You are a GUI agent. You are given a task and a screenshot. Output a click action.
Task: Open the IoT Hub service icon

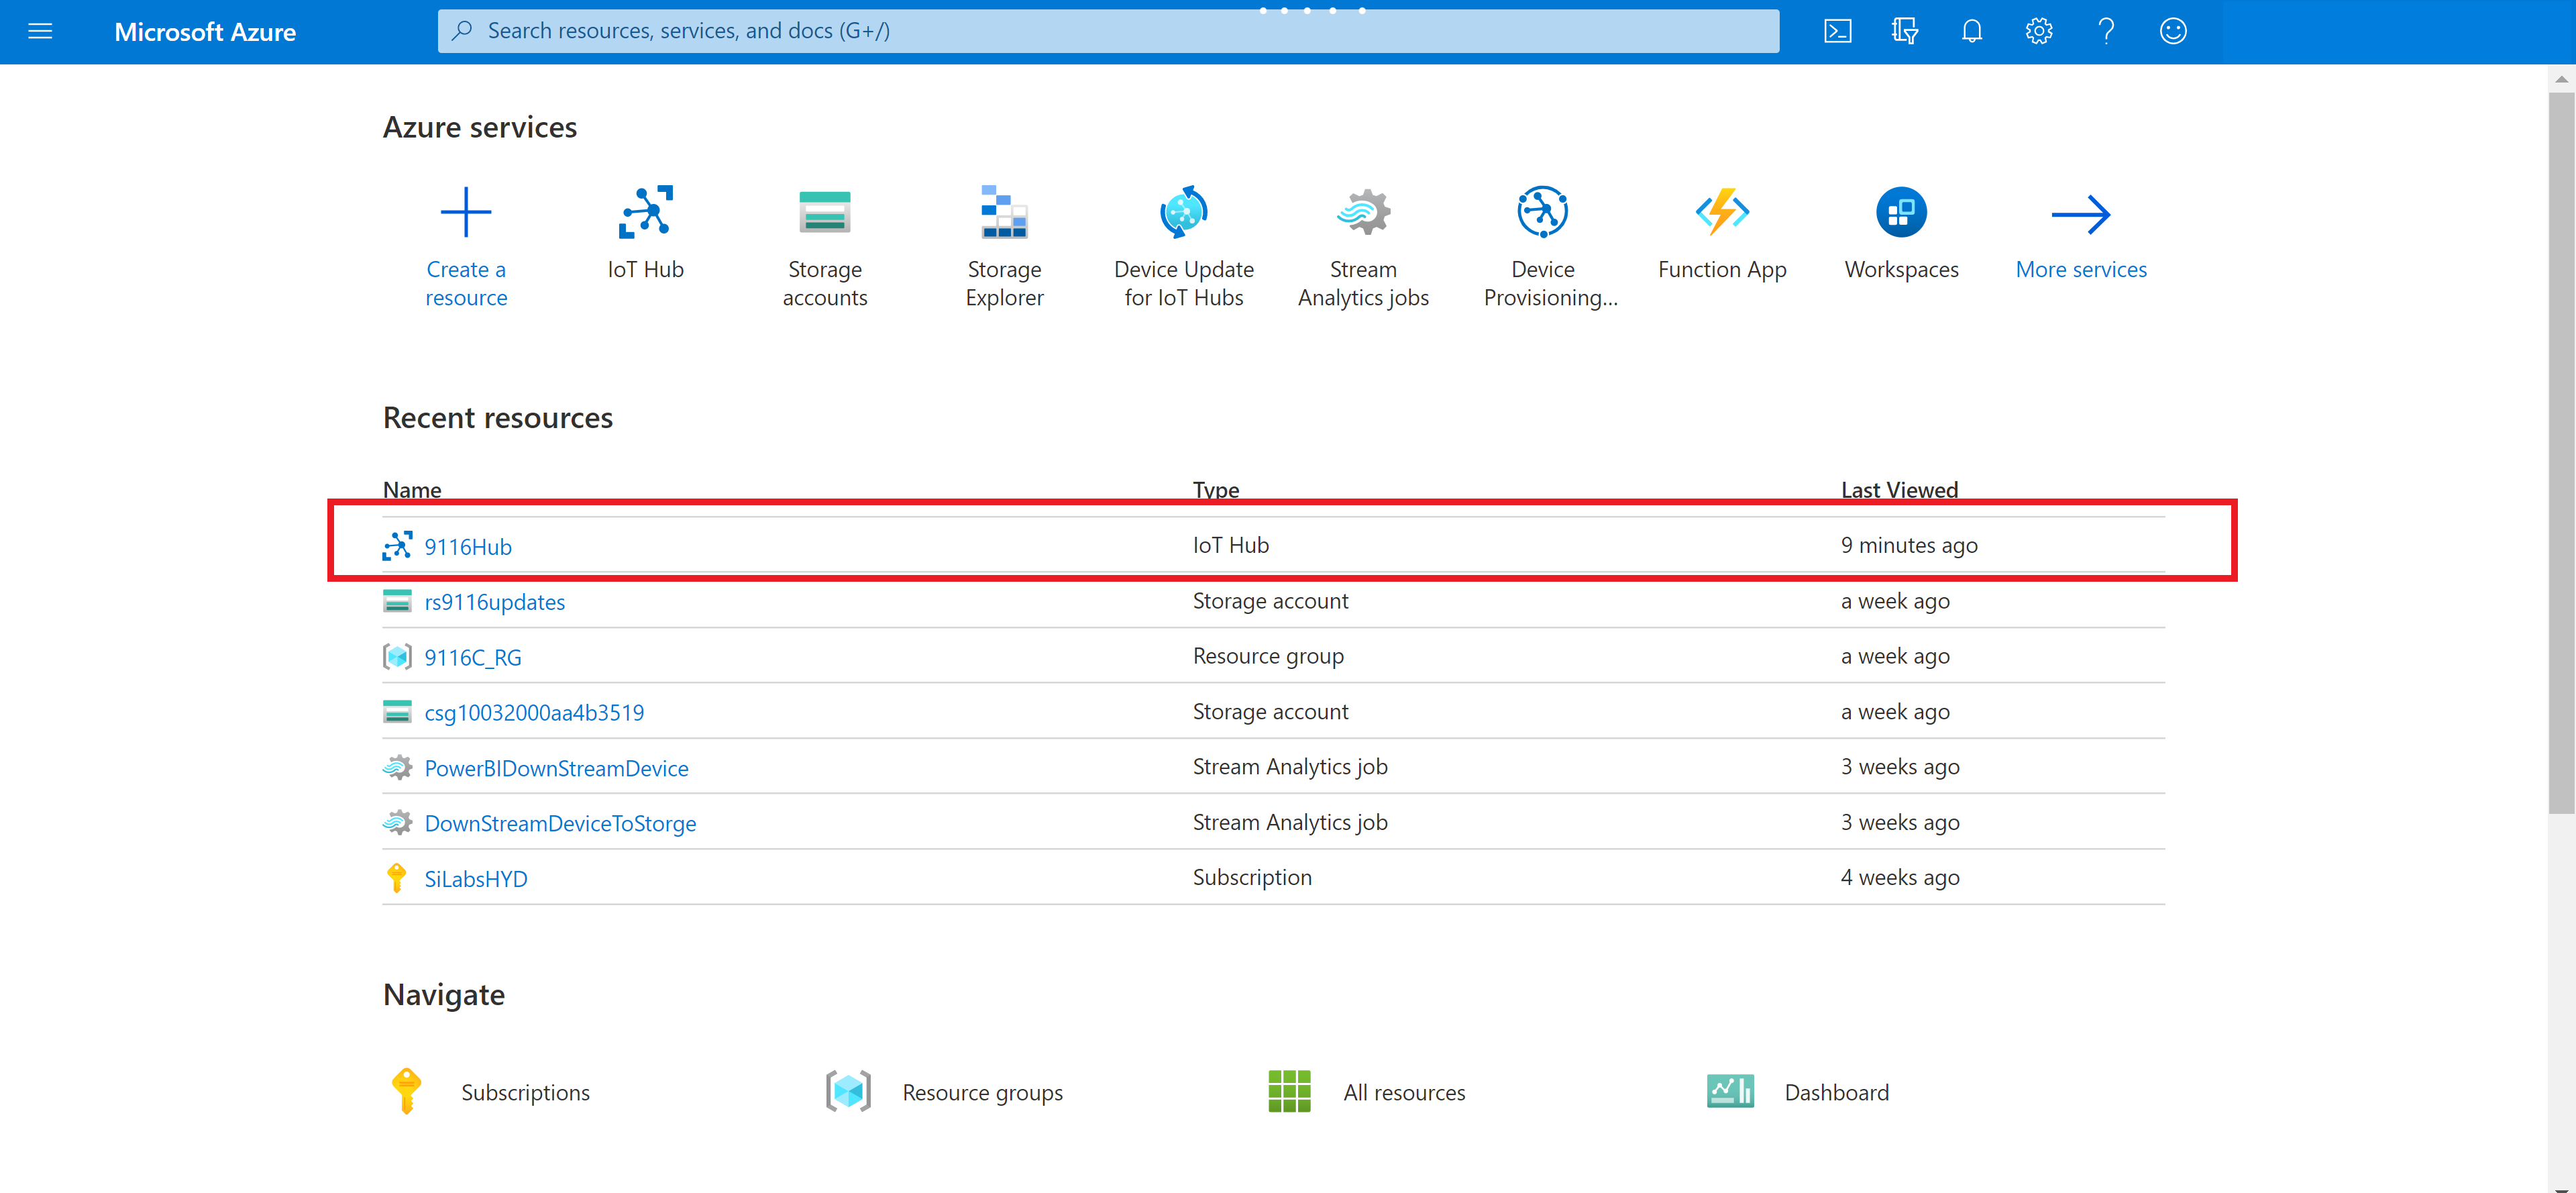click(645, 212)
